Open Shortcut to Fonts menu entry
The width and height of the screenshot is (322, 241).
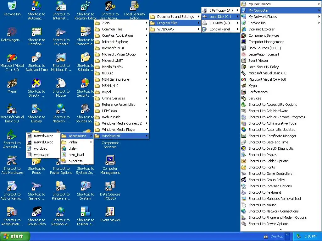pos(281,167)
